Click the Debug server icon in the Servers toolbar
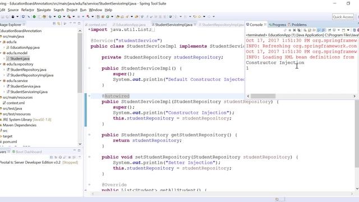This screenshot has height=202, width=359. pos(56,157)
